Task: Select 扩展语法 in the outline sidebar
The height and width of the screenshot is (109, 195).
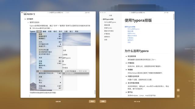Action: coord(107,34)
